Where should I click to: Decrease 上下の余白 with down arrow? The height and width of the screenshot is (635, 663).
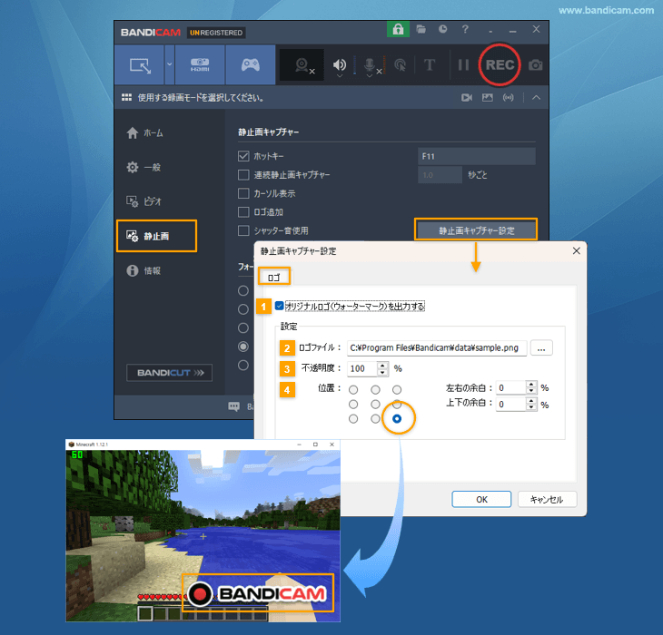[531, 407]
